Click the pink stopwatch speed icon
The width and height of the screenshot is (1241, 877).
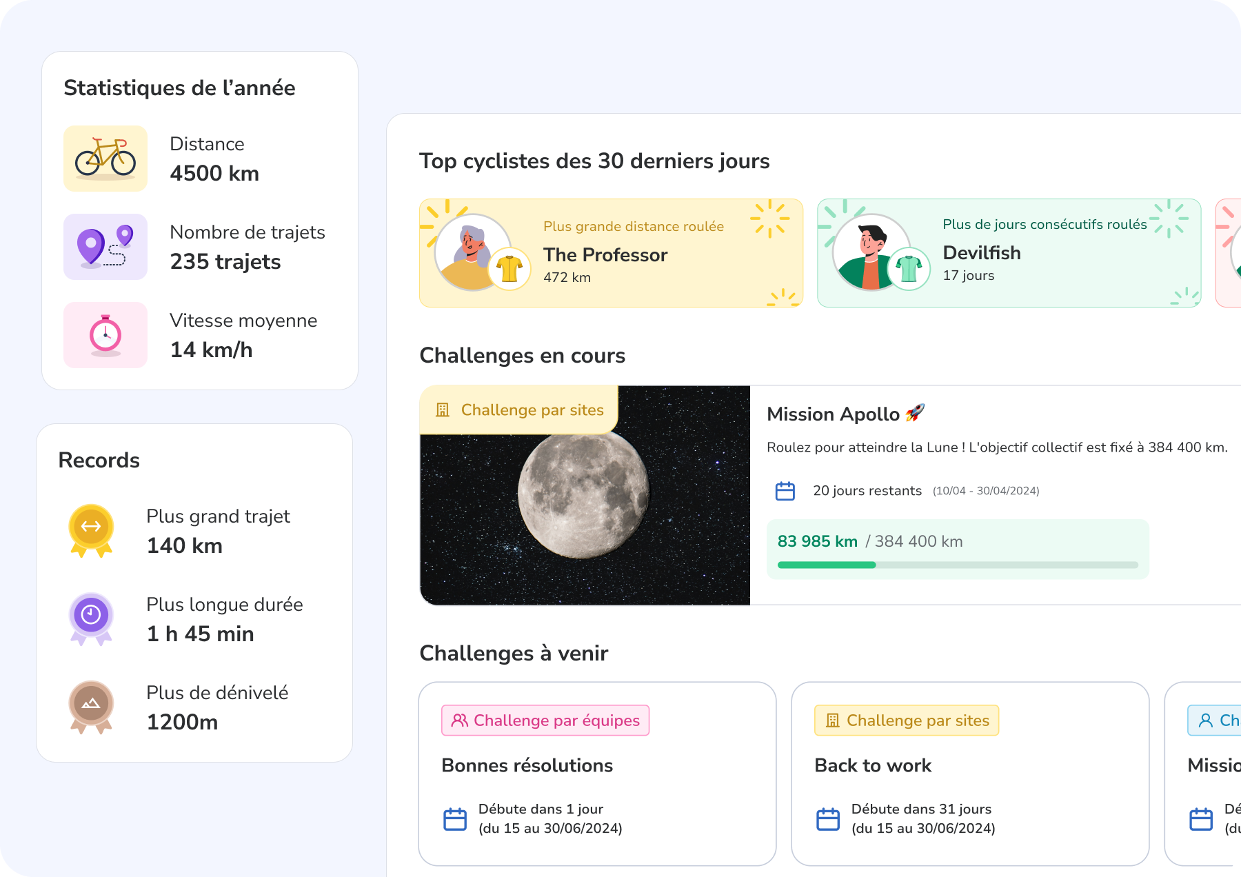click(105, 335)
